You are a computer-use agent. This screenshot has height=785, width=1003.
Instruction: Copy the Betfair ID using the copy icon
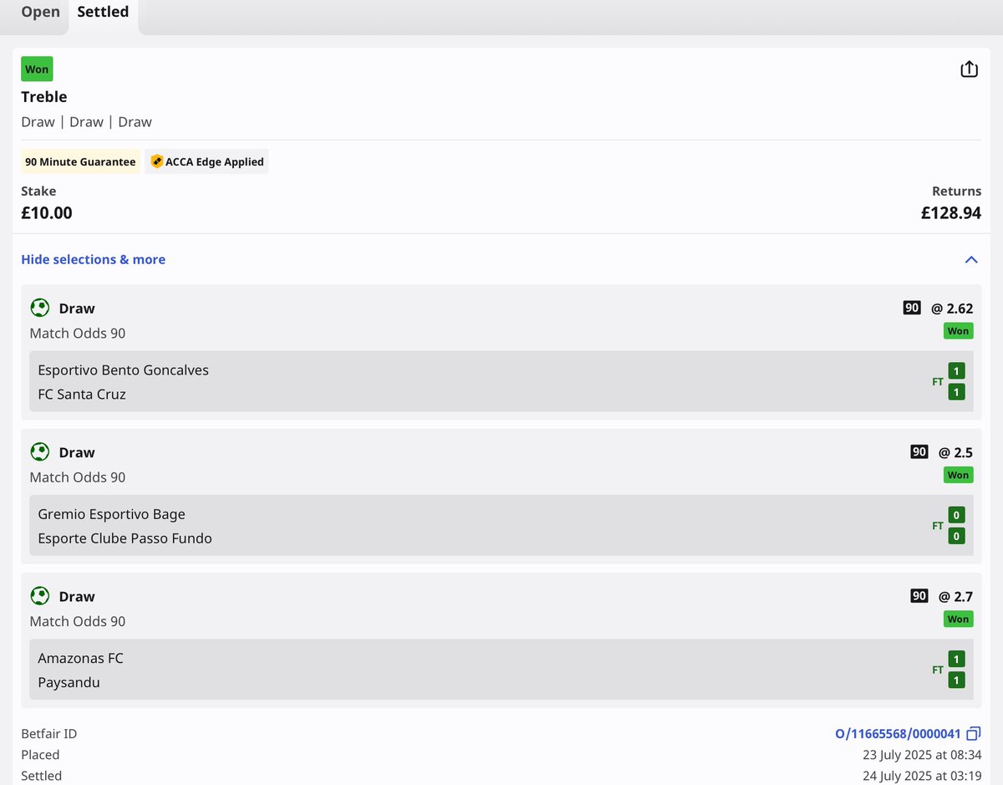tap(973, 734)
